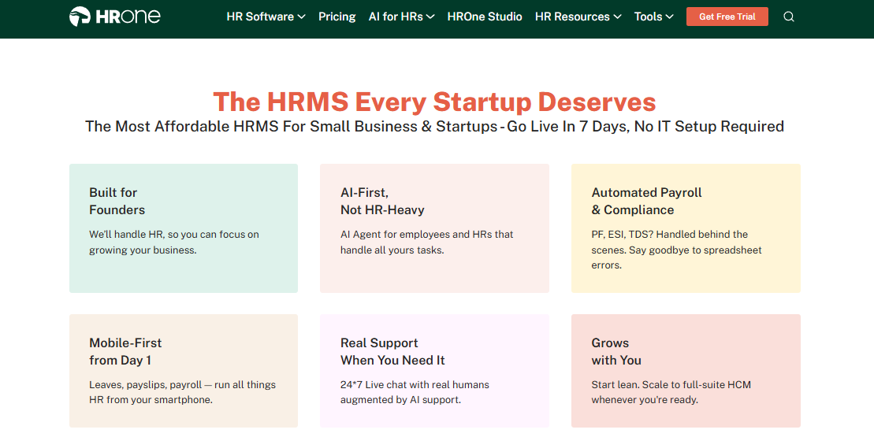Click 'AI Agent for employees and HRs' text
Image resolution: width=874 pixels, height=437 pixels.
[x=426, y=243]
